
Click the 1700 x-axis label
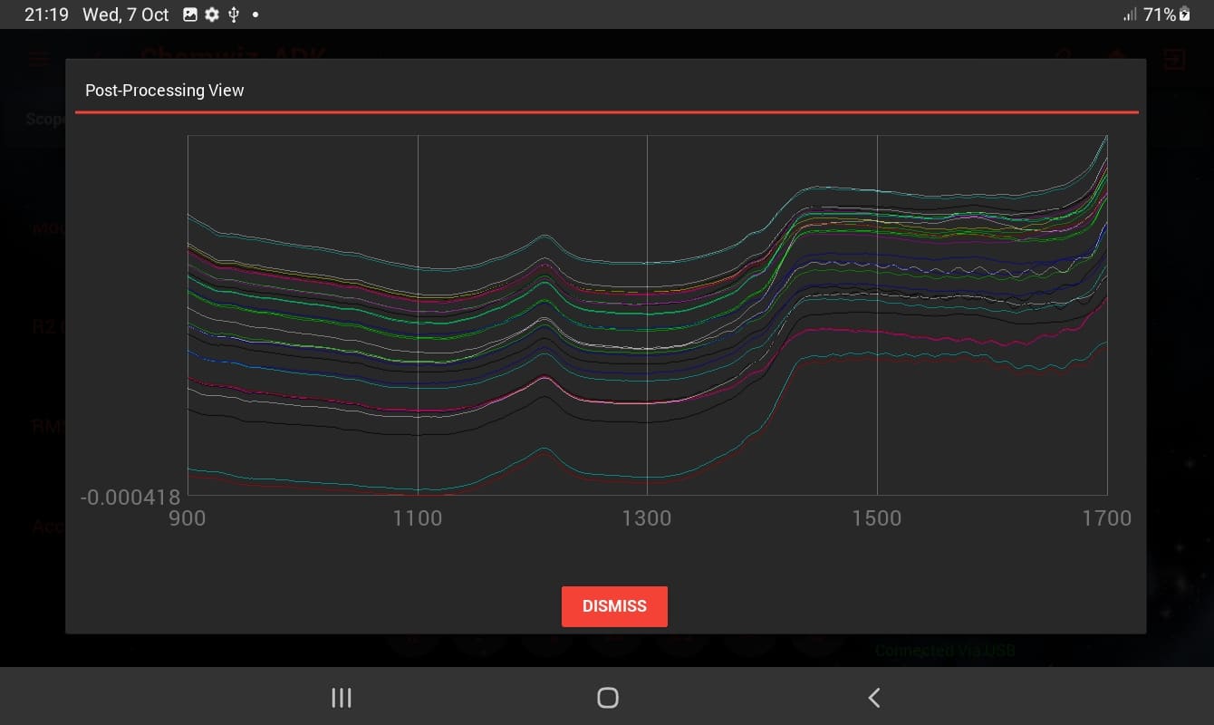pos(1107,518)
